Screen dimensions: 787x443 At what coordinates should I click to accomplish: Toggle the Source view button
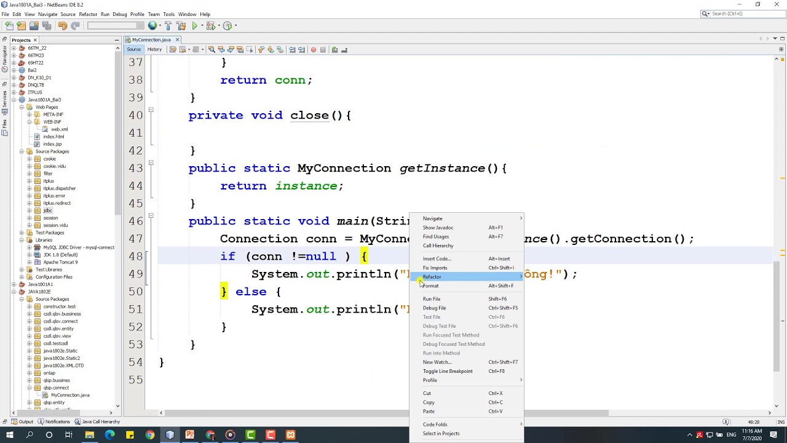click(133, 50)
